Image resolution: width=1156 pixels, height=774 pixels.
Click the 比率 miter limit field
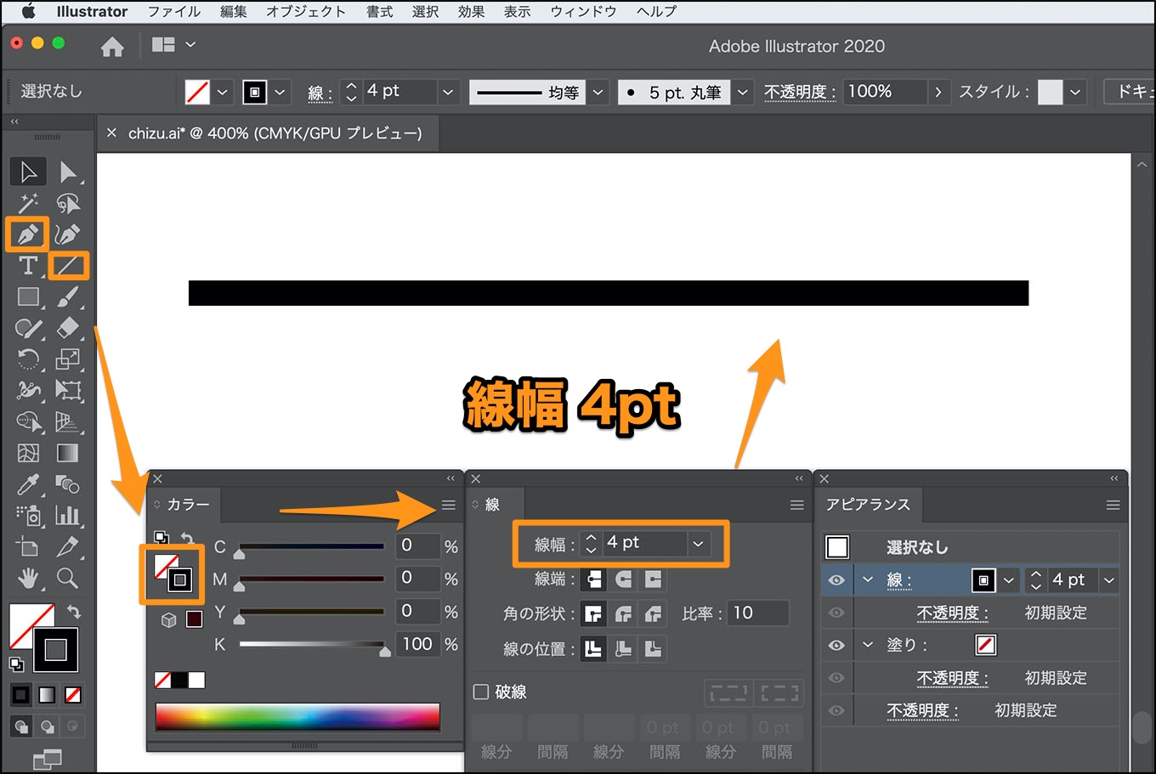tap(760, 613)
